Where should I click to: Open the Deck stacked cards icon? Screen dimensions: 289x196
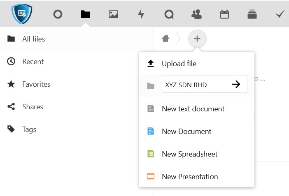(x=252, y=14)
